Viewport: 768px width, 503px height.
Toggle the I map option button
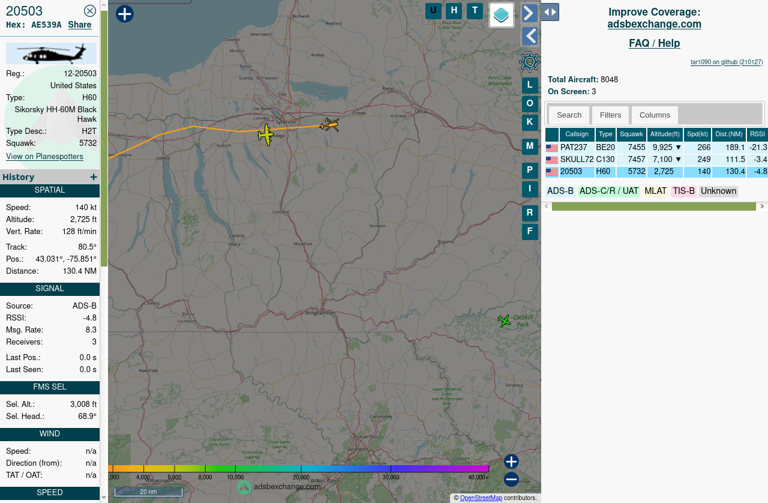pyautogui.click(x=530, y=189)
